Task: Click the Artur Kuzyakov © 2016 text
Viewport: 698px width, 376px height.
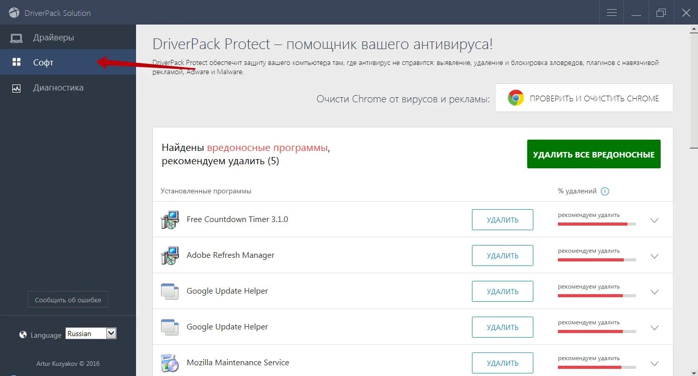Action: tap(68, 364)
